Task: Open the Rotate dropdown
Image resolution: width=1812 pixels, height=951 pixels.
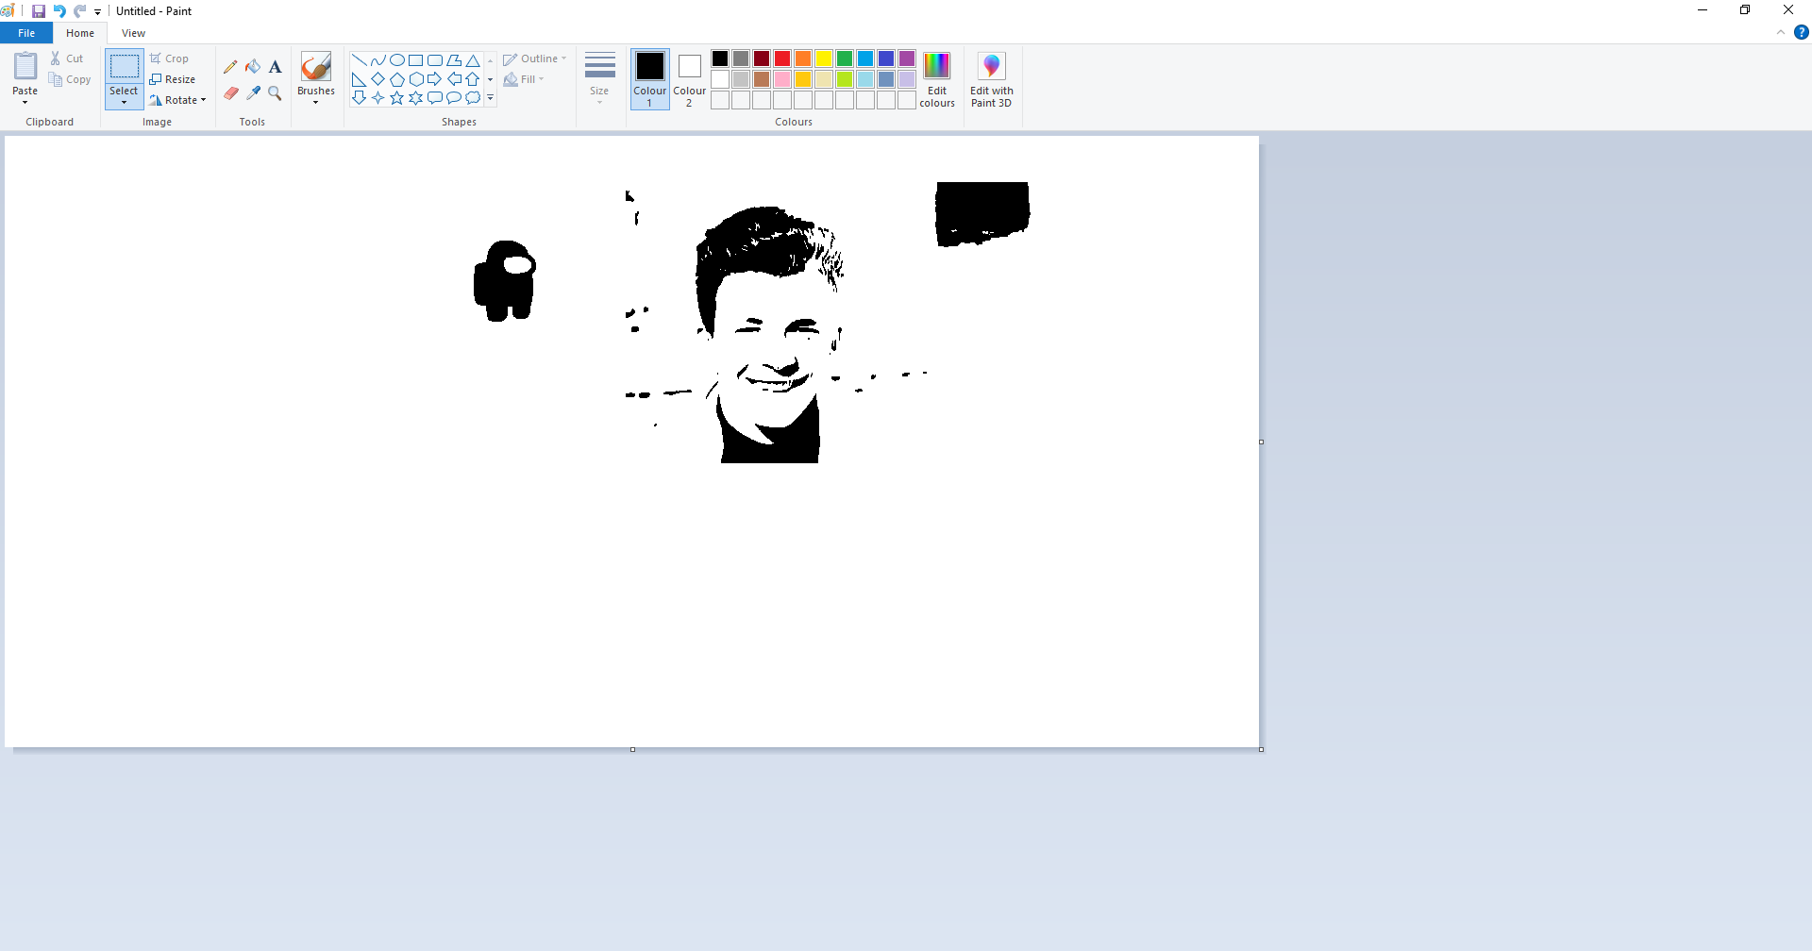Action: tap(177, 100)
